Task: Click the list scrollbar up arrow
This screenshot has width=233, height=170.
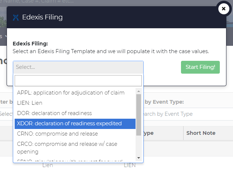Action: click(138, 91)
